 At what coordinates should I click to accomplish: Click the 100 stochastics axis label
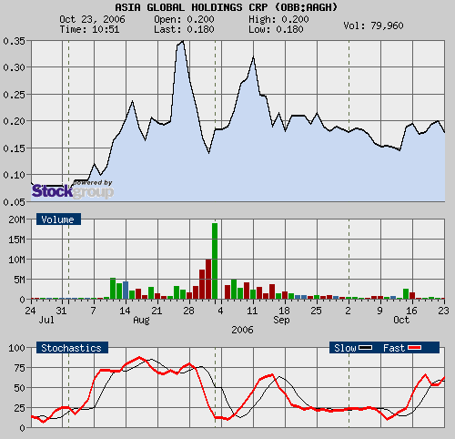tap(16, 348)
